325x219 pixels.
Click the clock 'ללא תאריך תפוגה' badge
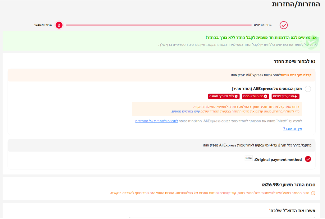224,96
